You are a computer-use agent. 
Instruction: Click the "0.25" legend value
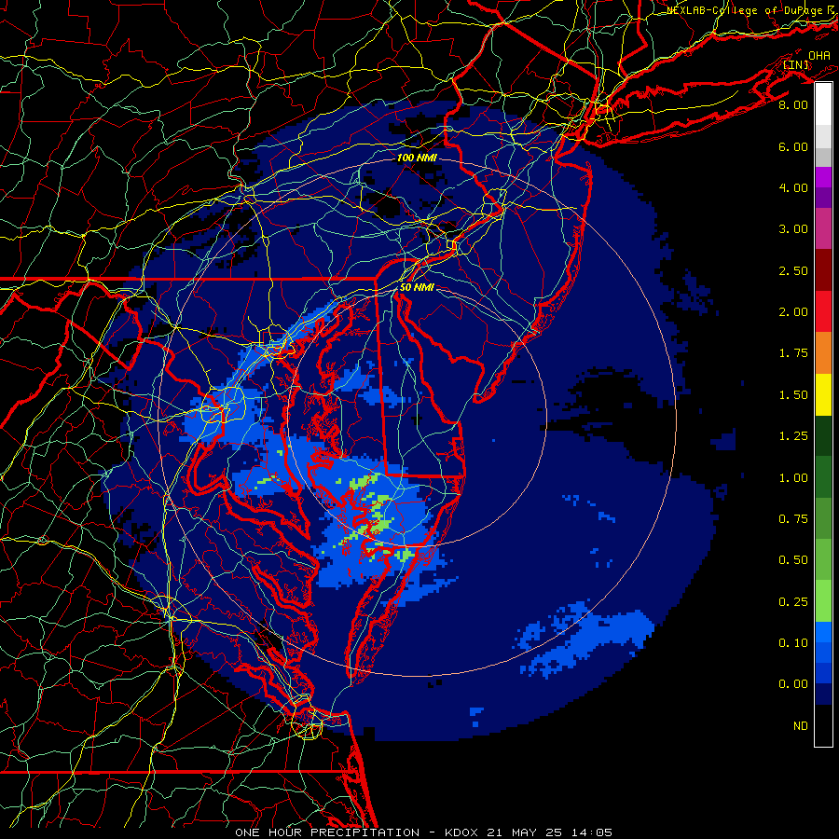tap(793, 602)
